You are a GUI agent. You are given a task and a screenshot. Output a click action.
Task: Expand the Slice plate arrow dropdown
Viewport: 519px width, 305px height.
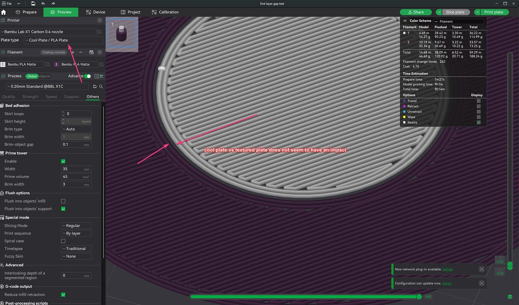point(439,12)
